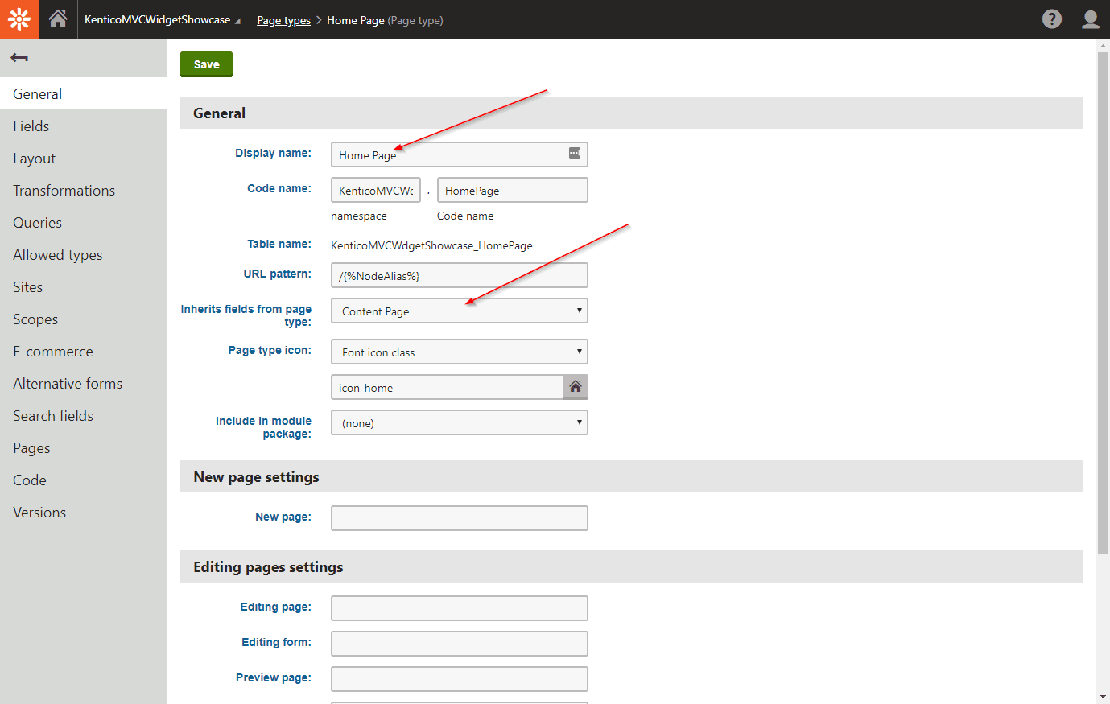Open the Code tab
Viewport: 1110px width, 704px height.
click(x=84, y=480)
